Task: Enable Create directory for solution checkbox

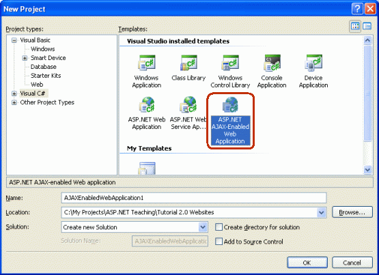Action: coord(219,227)
